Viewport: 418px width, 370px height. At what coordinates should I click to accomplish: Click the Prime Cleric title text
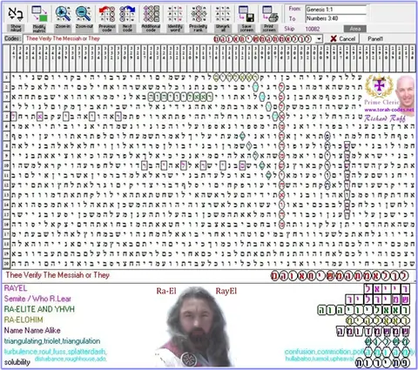click(x=381, y=102)
